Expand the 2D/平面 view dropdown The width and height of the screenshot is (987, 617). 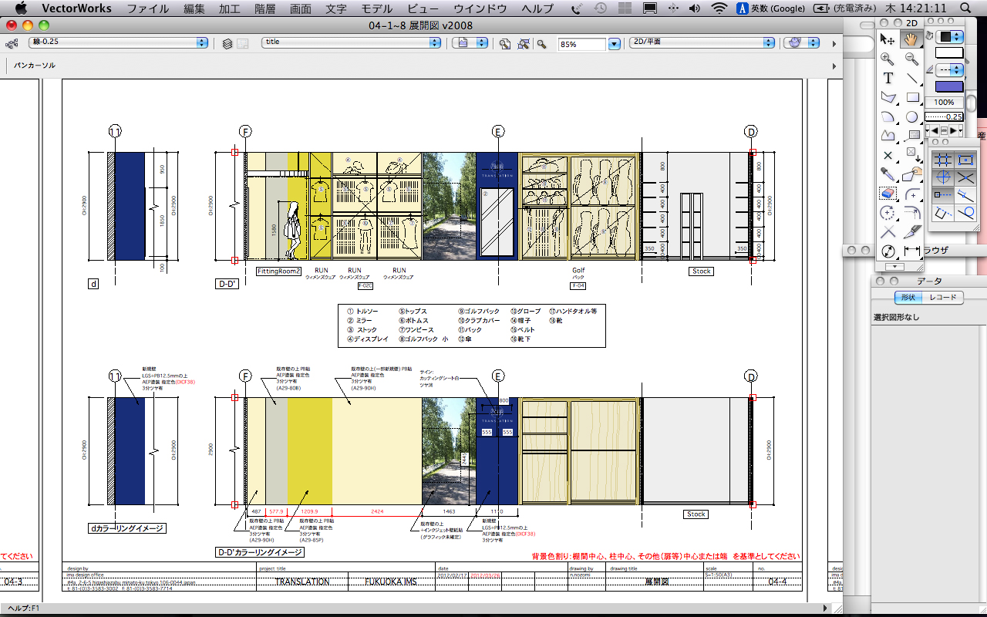[x=702, y=43]
